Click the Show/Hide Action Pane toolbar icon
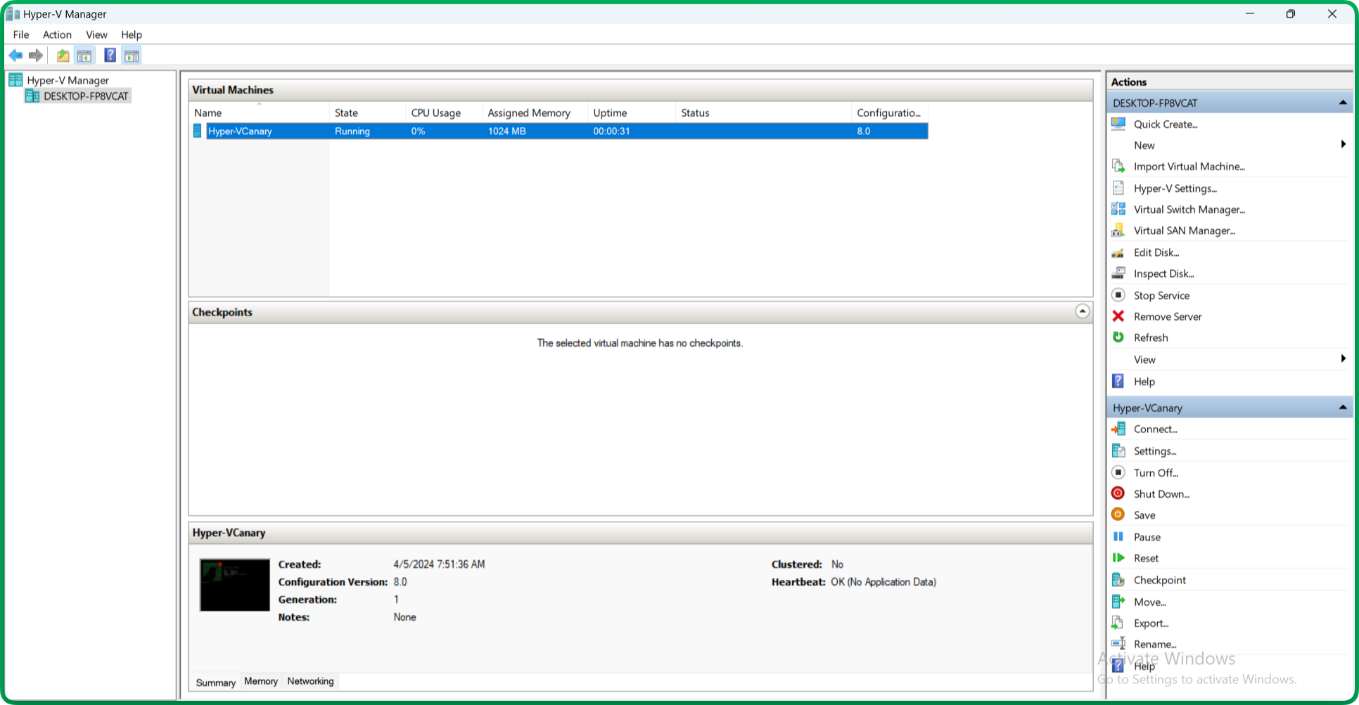The width and height of the screenshot is (1359, 705). click(132, 56)
